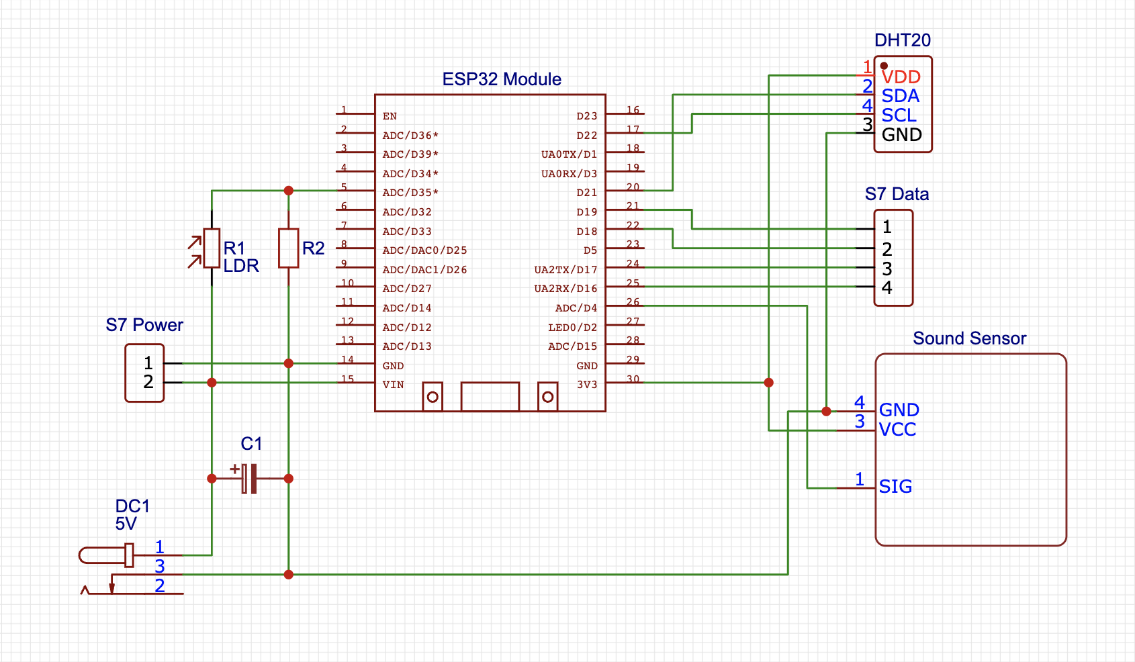
Task: Click the SIG pin label on Sound Sensor
Action: [x=895, y=487]
